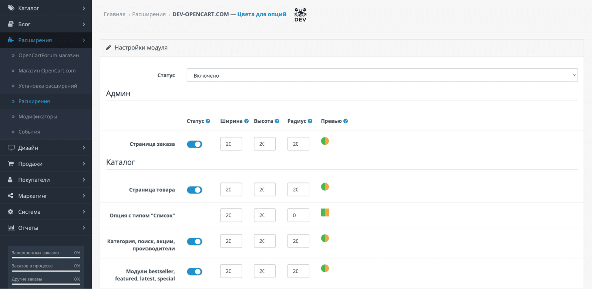Click the Система gear icon
Screen dimensions: 592x289
[11, 212]
